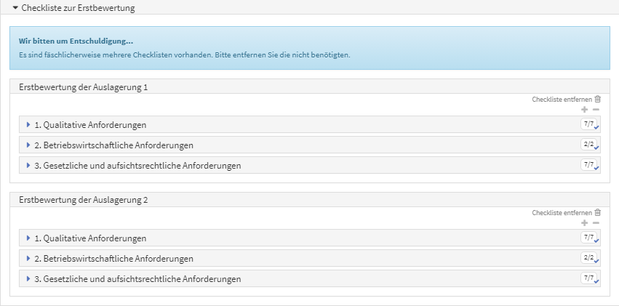Open '2. Betriebswirtschaftliche Anforderungen' in Auslagerung 2
This screenshot has height=306, width=619.
tap(113, 258)
